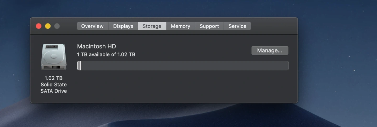377x127 pixels.
Task: Open the Displays tab
Action: (123, 26)
